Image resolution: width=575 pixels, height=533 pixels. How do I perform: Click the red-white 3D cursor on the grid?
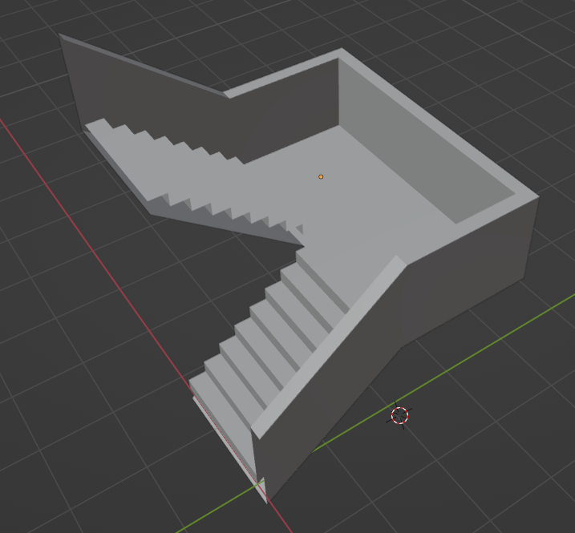399,415
